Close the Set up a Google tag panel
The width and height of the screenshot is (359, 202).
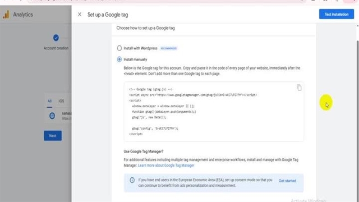pos(80,15)
